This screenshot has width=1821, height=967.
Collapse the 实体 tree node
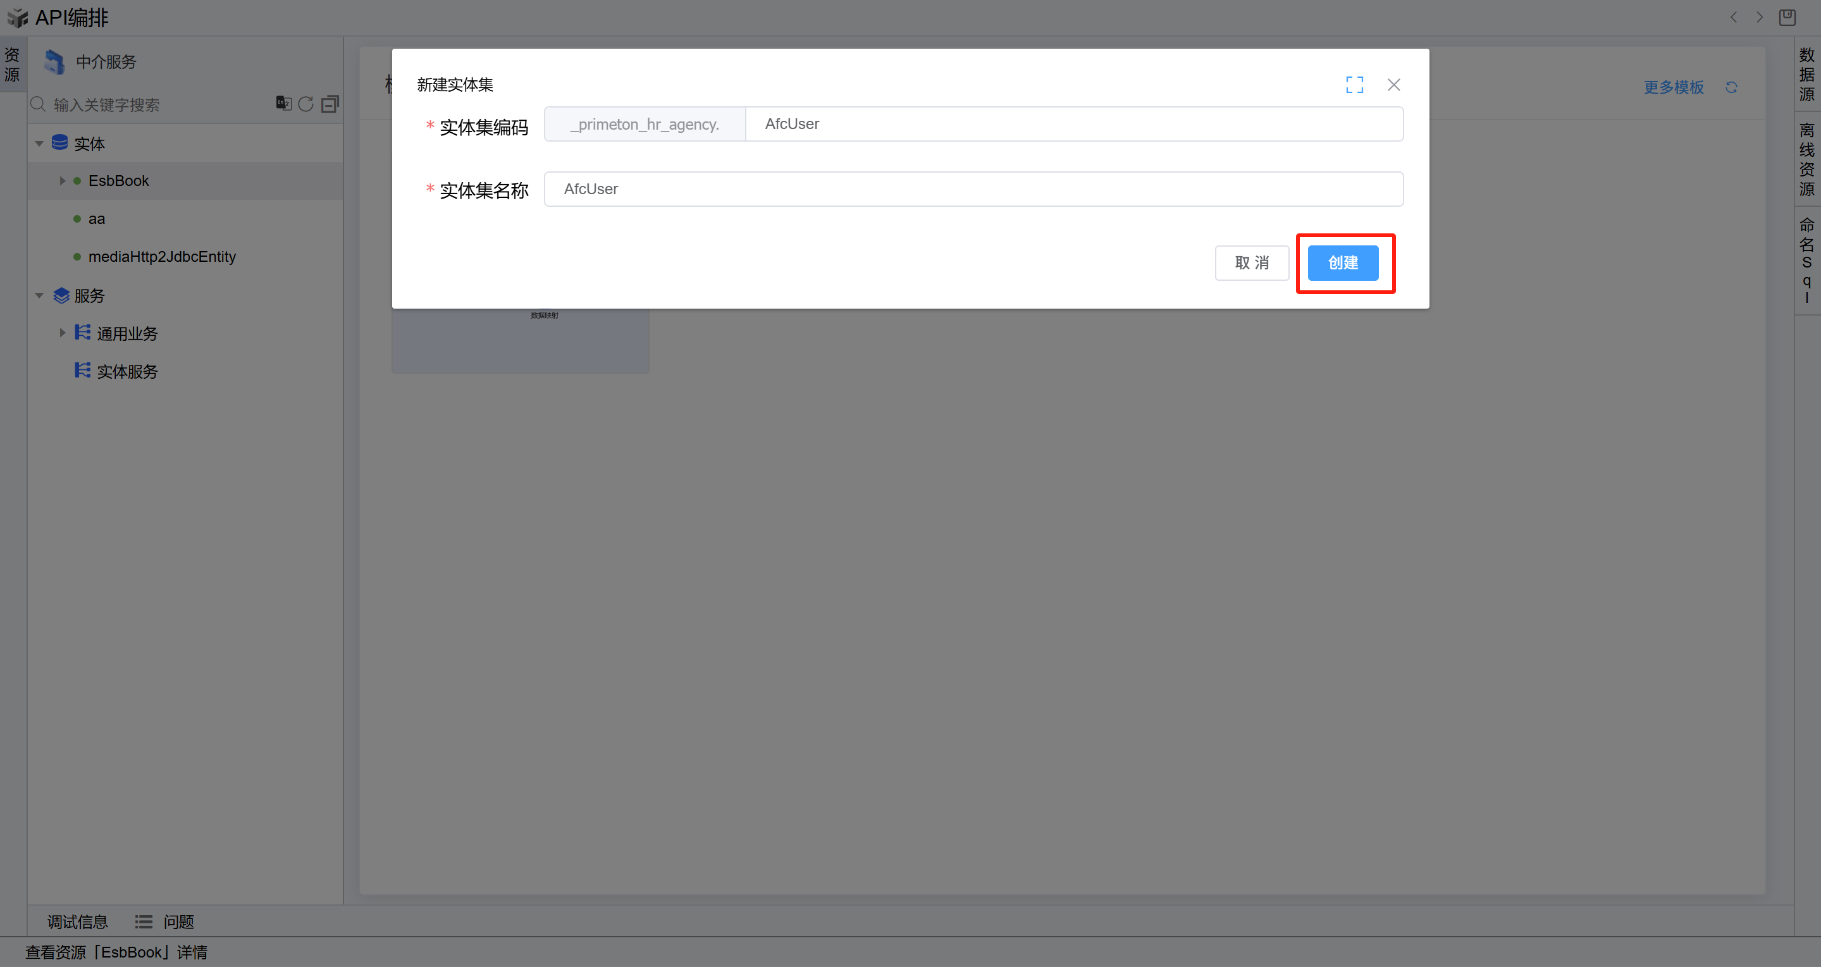(x=40, y=144)
